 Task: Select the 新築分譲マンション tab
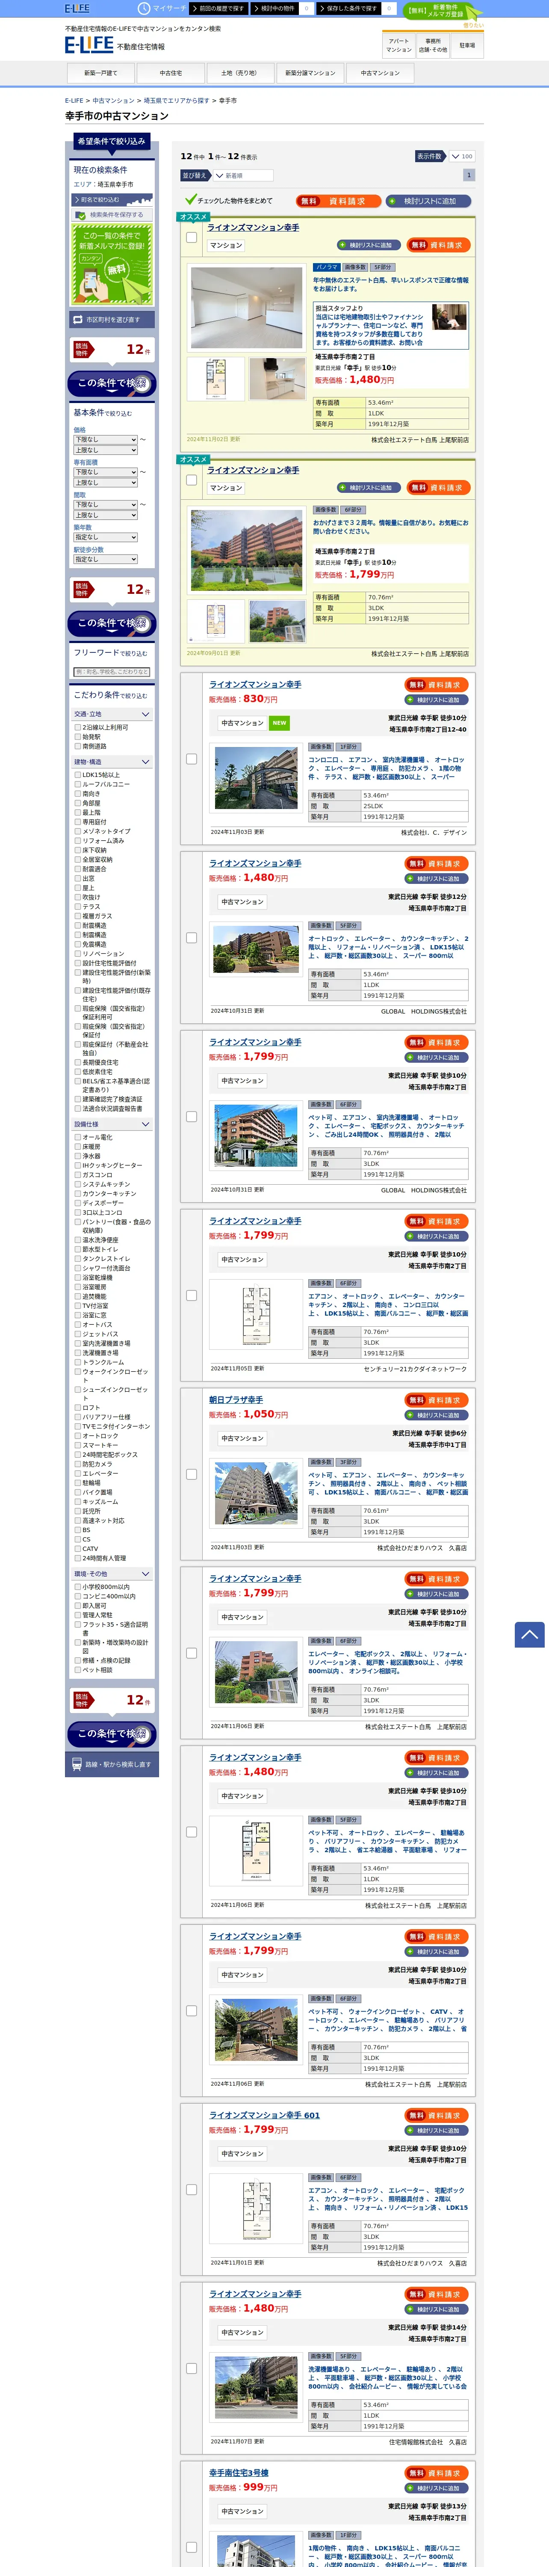(x=310, y=74)
